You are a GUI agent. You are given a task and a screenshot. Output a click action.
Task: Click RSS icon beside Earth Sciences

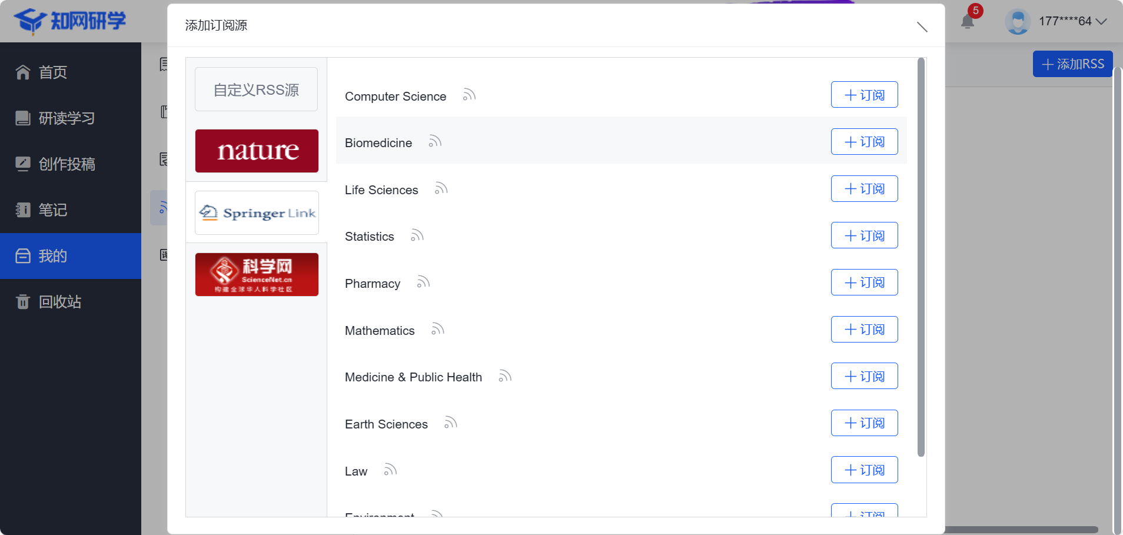click(451, 423)
